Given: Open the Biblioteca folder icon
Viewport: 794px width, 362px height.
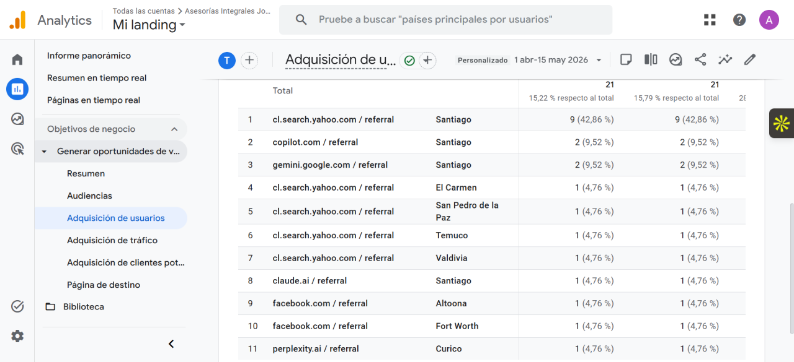Looking at the screenshot, I should click(x=51, y=306).
